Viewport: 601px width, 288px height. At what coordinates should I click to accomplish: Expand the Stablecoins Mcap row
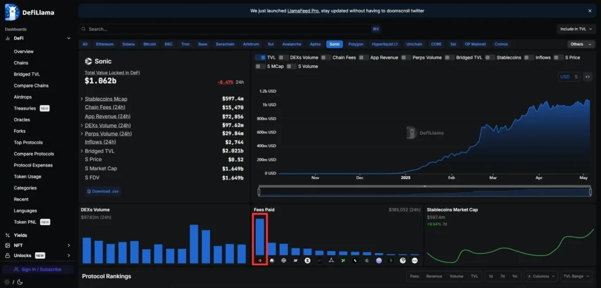pyautogui.click(x=82, y=99)
